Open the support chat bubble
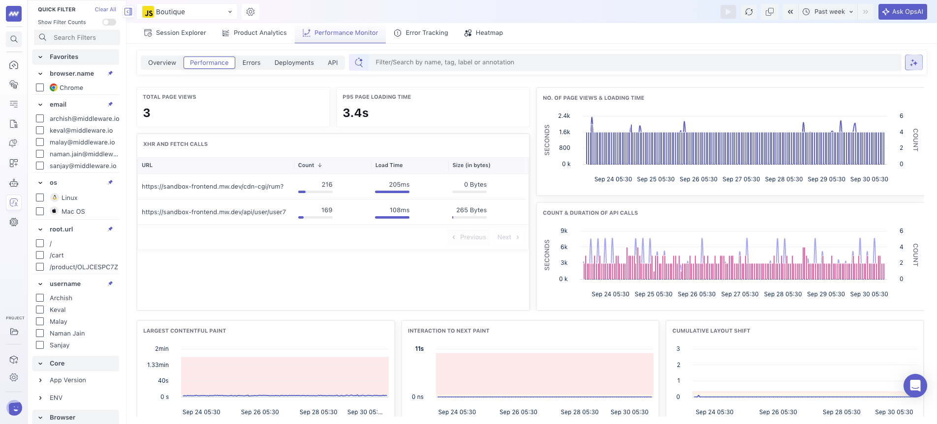Image resolution: width=937 pixels, height=424 pixels. coord(915,386)
